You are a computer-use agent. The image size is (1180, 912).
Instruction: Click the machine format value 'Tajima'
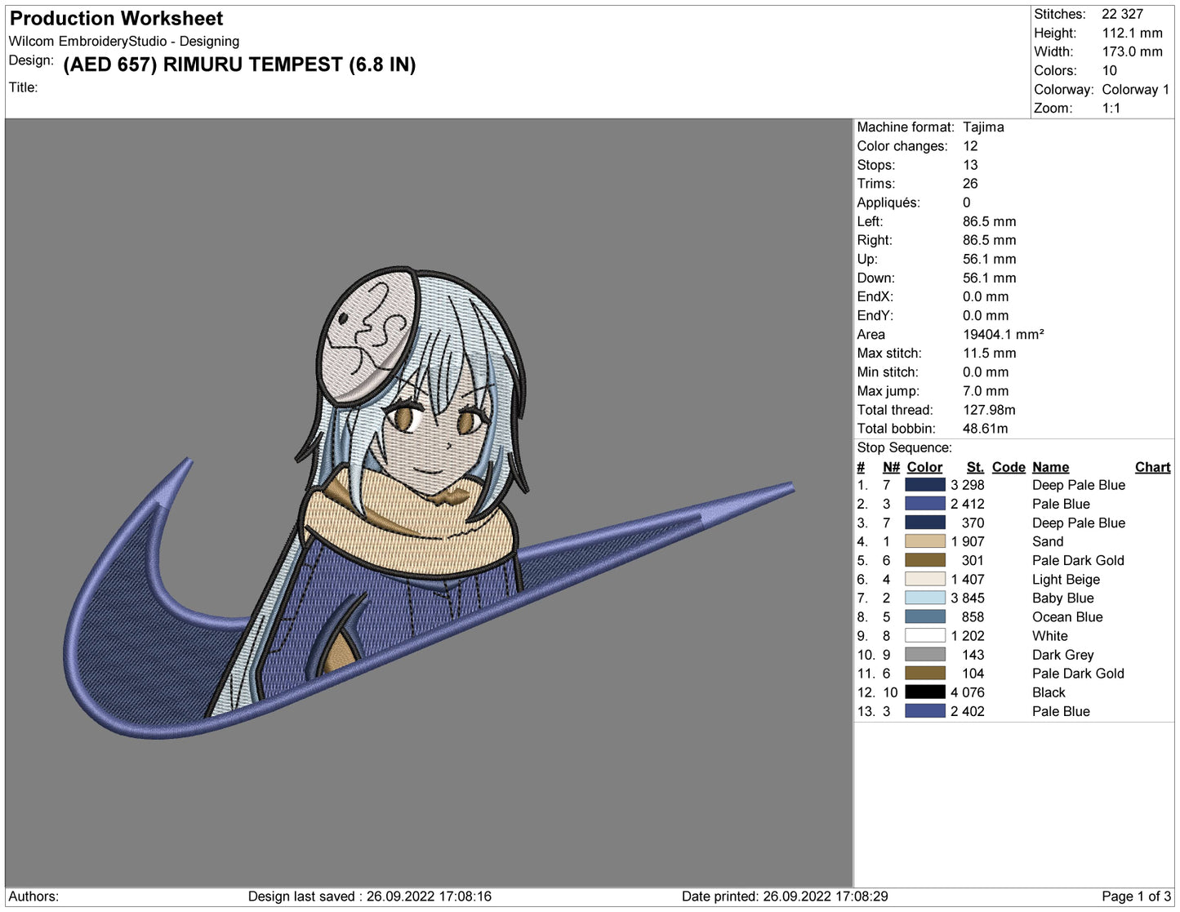pos(983,127)
